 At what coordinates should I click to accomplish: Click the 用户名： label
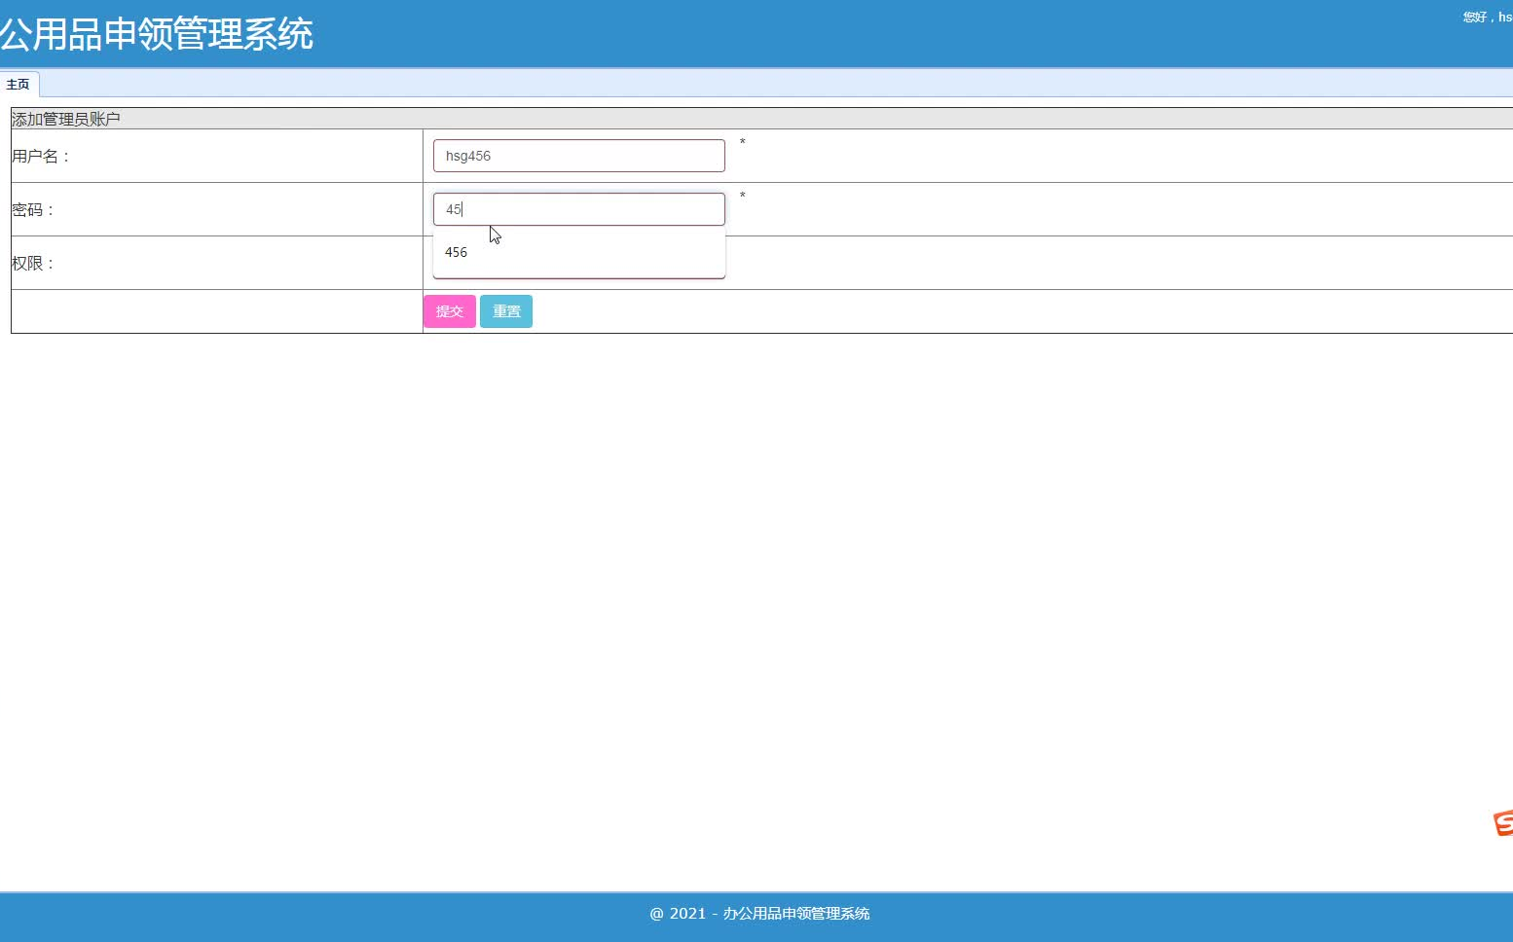tap(42, 156)
